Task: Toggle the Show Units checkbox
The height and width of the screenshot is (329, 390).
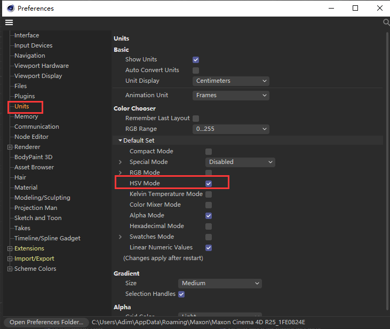Action: click(x=196, y=60)
